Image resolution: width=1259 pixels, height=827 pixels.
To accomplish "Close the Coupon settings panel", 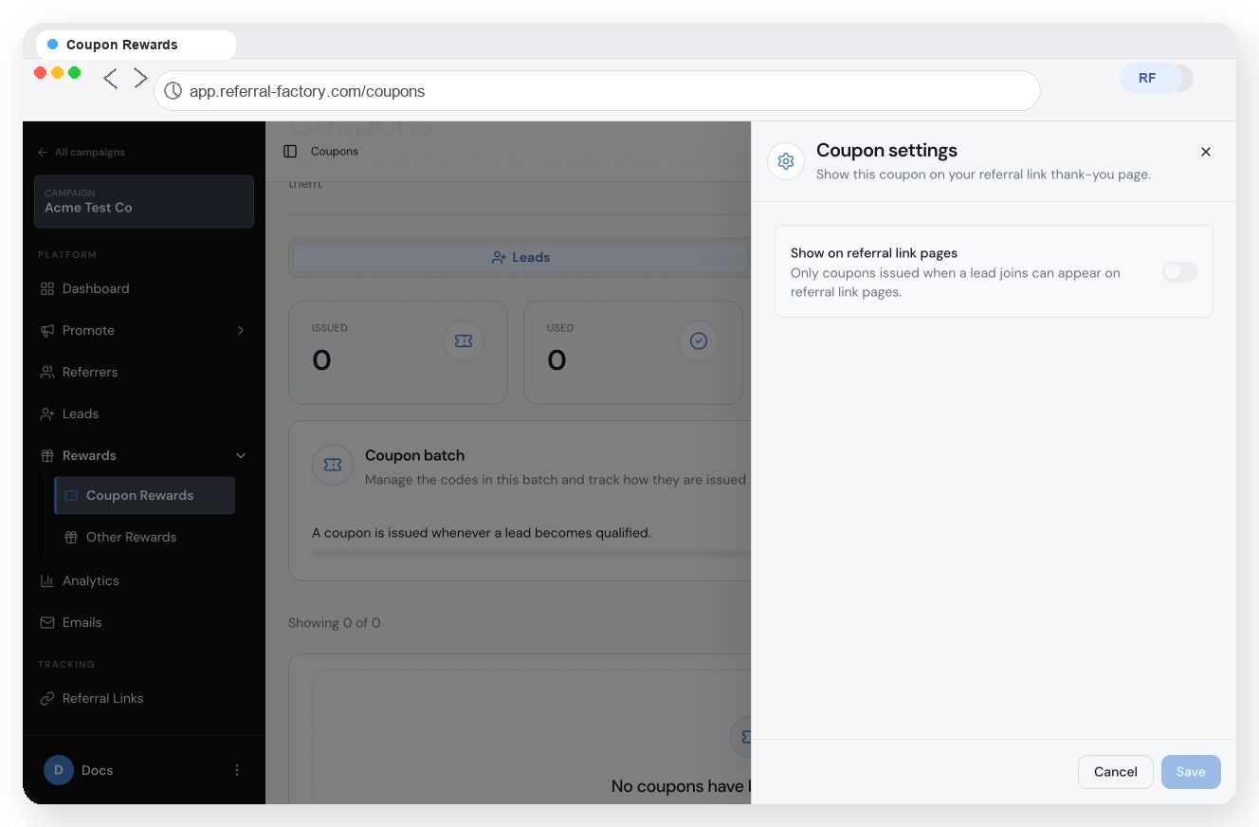I will 1206,152.
